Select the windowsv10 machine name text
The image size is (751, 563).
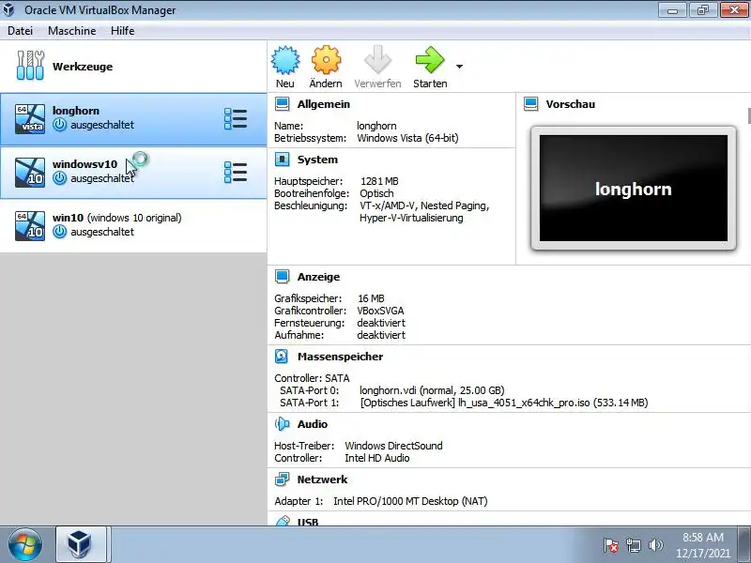[84, 164]
